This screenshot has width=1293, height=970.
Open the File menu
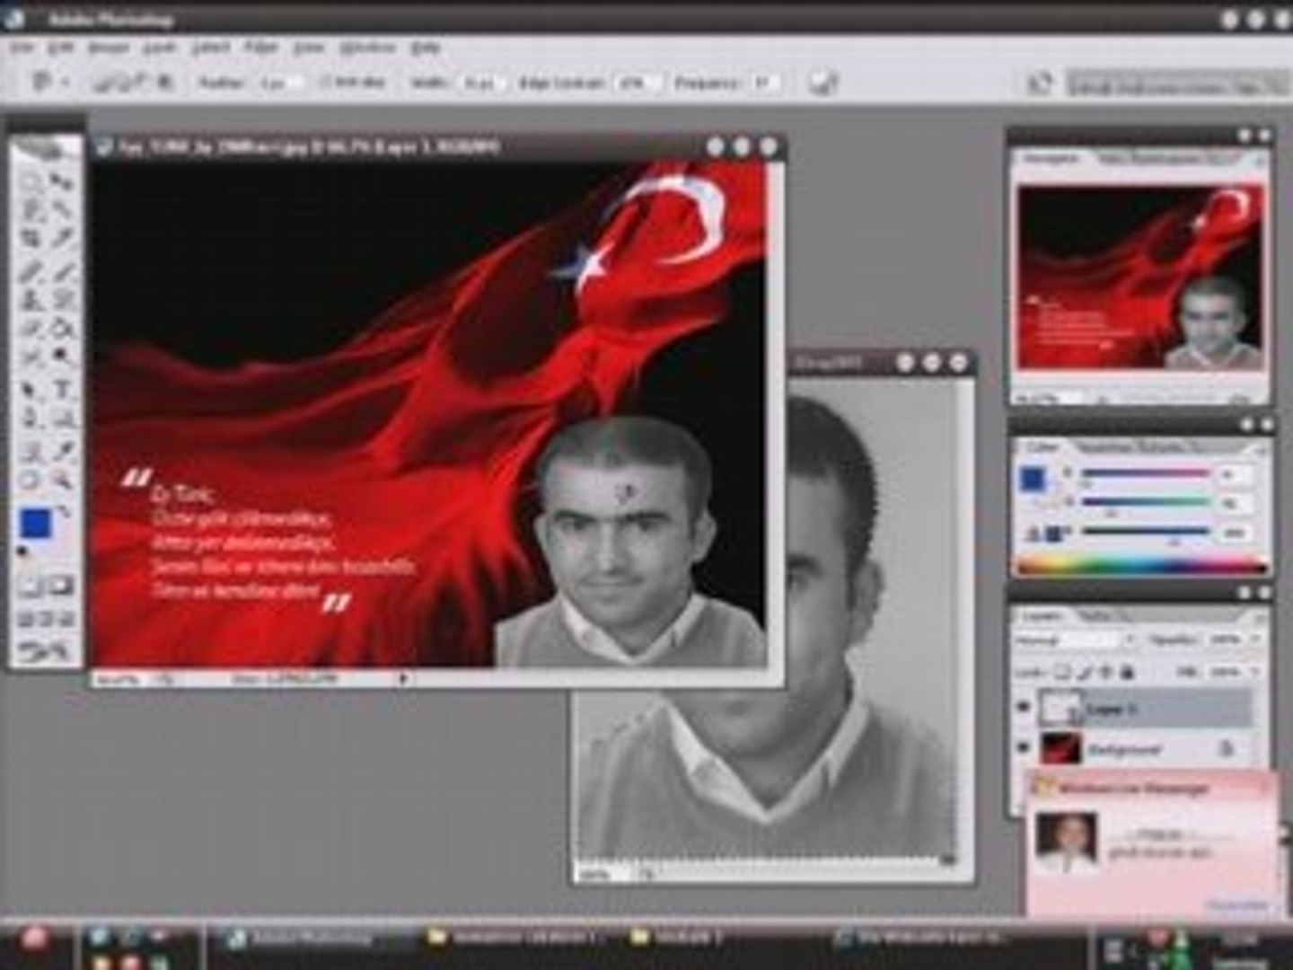pos(22,47)
